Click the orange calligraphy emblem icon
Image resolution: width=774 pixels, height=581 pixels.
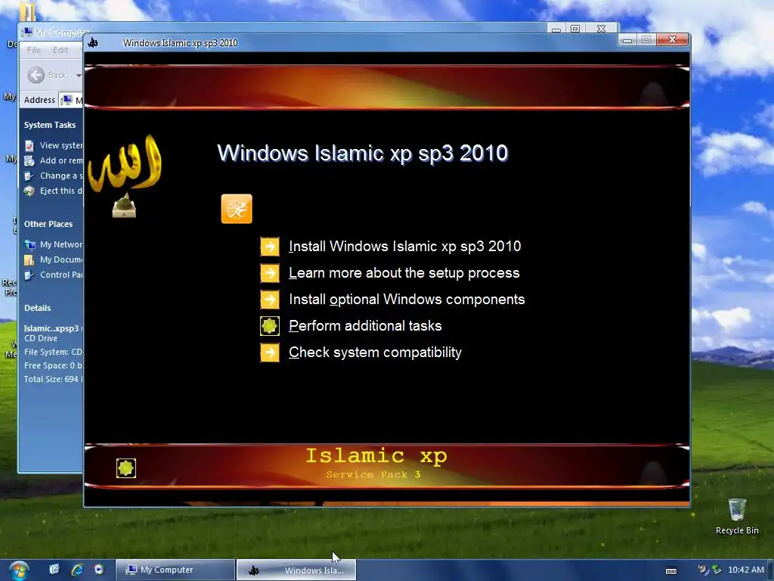click(237, 209)
